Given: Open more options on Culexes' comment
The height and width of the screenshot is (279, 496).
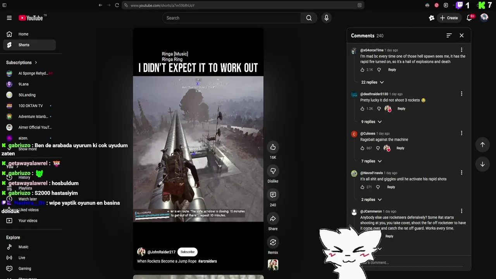Looking at the screenshot, I should (462, 133).
